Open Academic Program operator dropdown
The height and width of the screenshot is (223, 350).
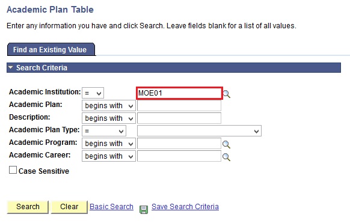click(x=109, y=144)
